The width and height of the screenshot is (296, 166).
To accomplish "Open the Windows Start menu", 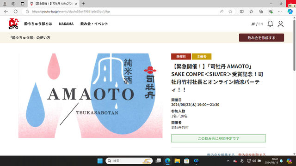I will coord(100,161).
